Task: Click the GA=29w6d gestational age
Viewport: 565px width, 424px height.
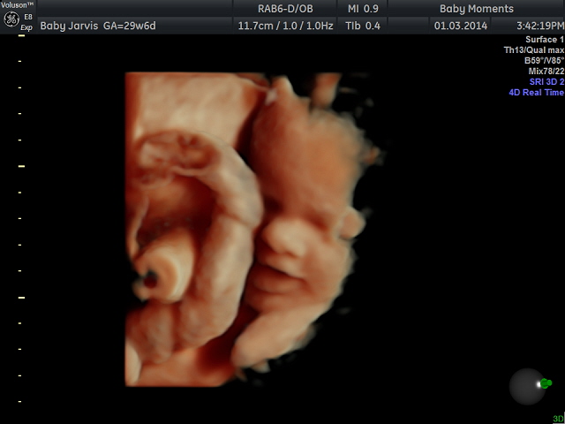Action: tap(130, 26)
